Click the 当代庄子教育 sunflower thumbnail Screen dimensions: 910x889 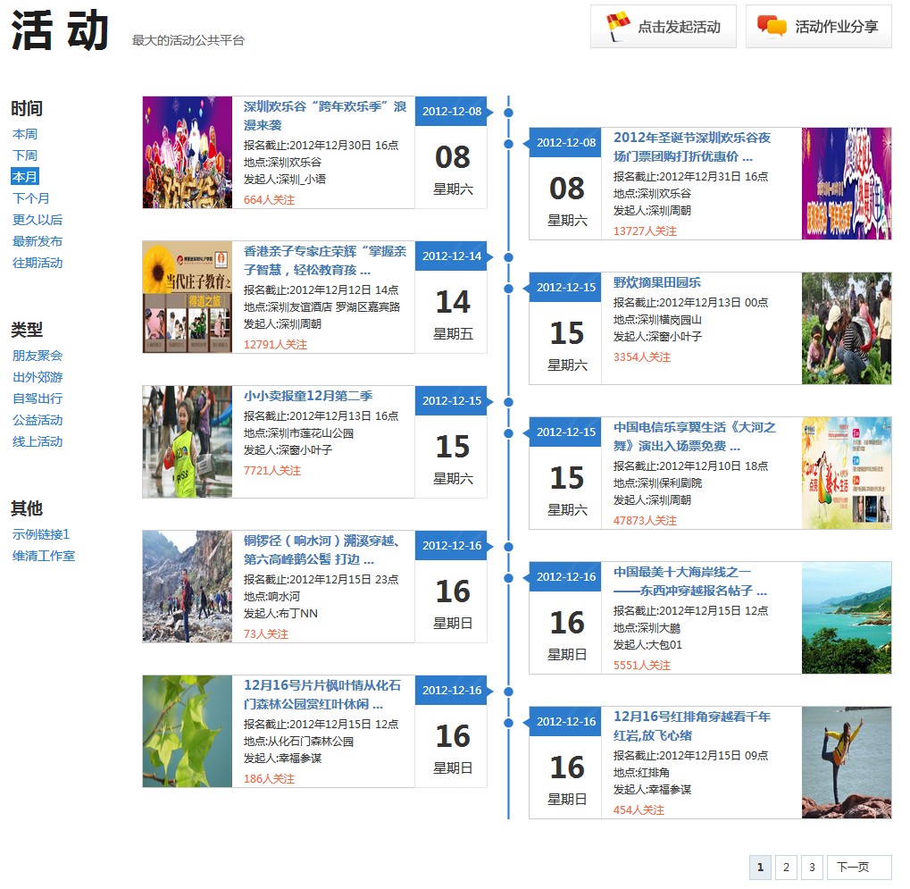coord(188,298)
